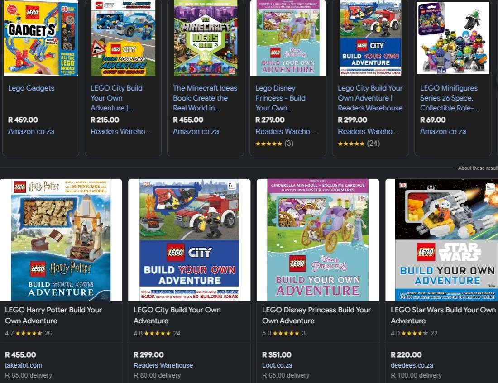Click the takealot.com seller link
The width and height of the screenshot is (498, 383).
[x=24, y=365]
